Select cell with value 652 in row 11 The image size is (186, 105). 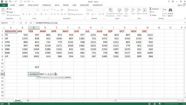click(34, 67)
